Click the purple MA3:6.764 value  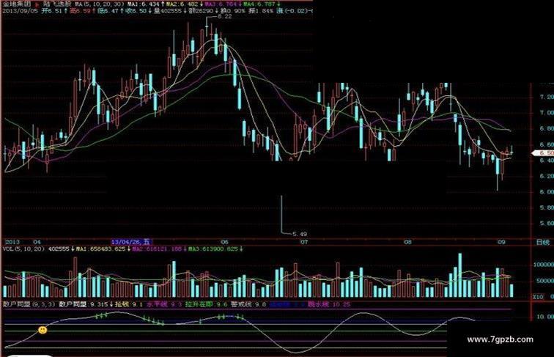click(222, 4)
